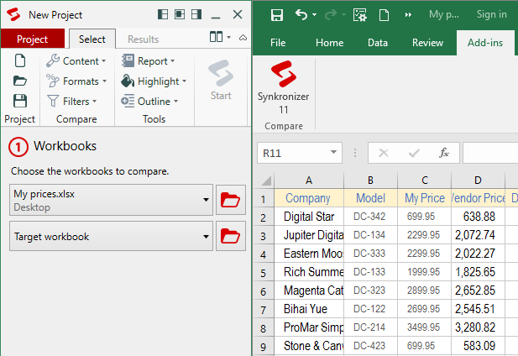Collapse the Synkronizer ribbon
This screenshot has height=356, width=518.
click(243, 37)
